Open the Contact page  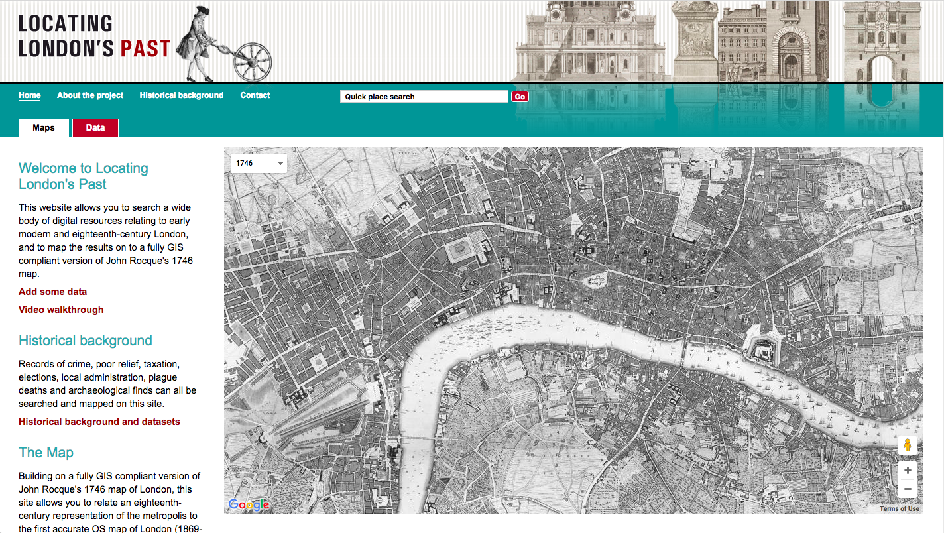pyautogui.click(x=255, y=95)
